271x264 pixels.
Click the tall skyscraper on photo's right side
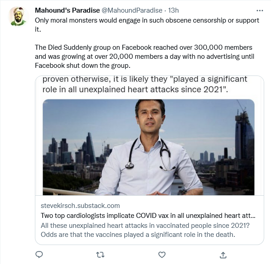tap(244, 135)
